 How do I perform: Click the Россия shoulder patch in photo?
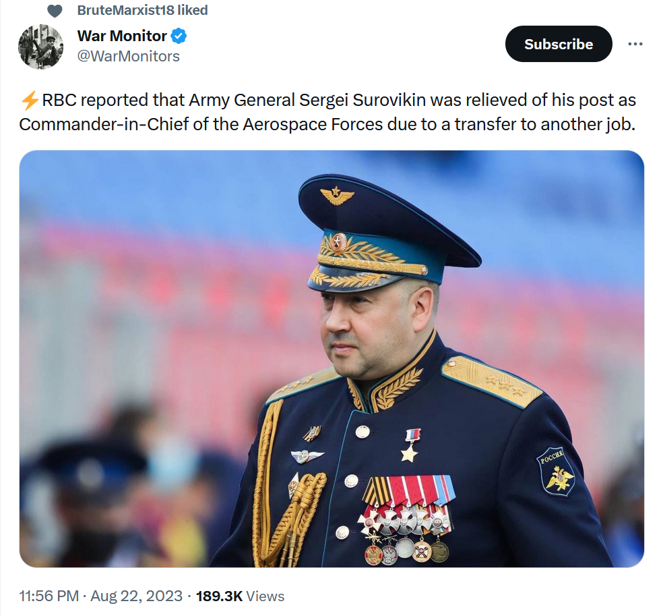click(x=555, y=472)
